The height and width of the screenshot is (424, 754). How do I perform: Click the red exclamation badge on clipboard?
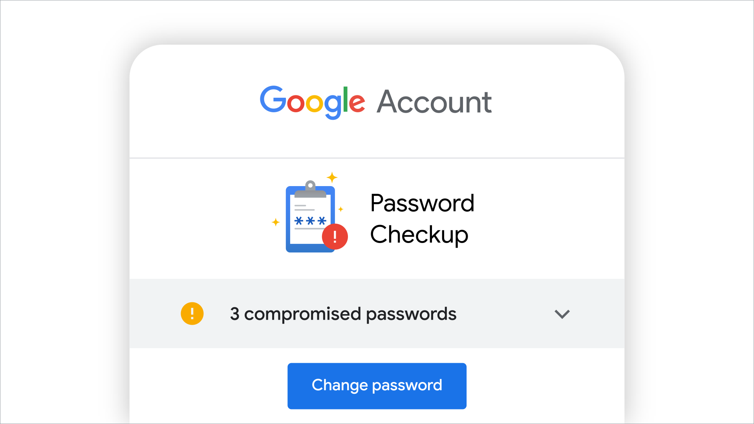click(335, 237)
